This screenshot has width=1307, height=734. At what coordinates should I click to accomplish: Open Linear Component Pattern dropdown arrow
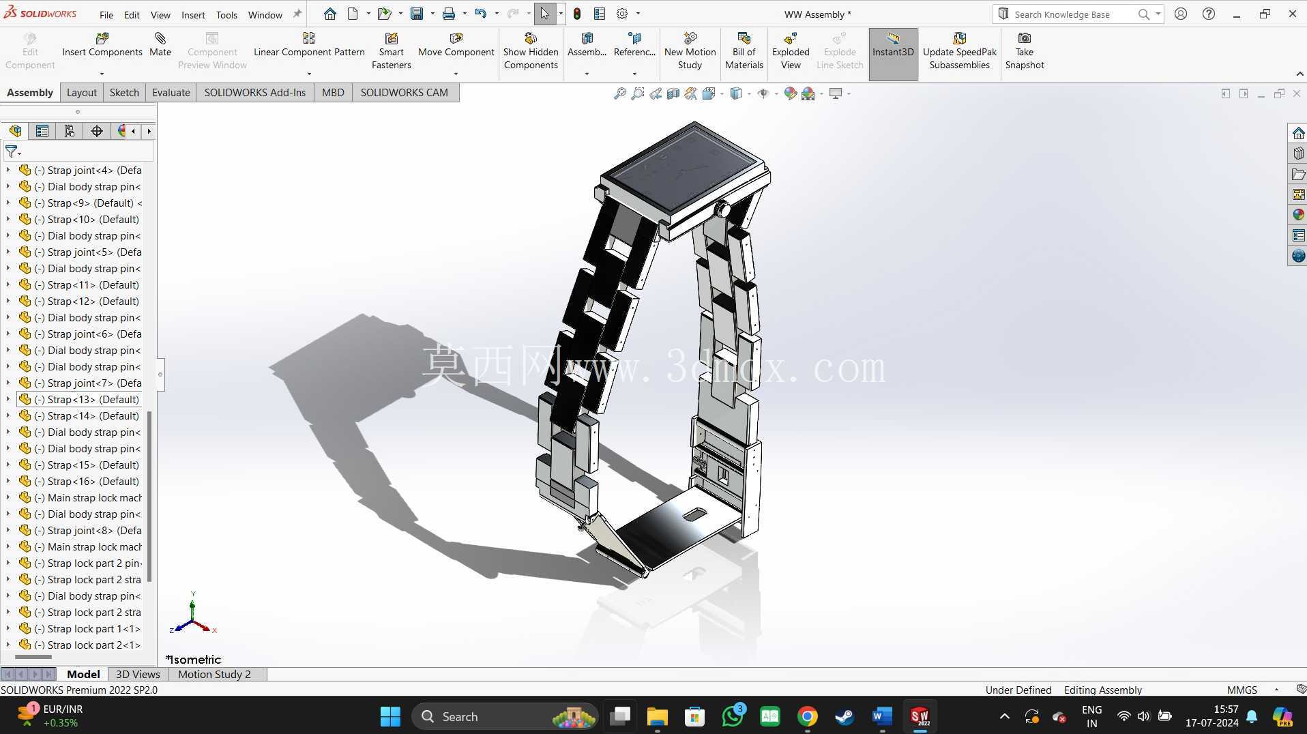tap(309, 74)
